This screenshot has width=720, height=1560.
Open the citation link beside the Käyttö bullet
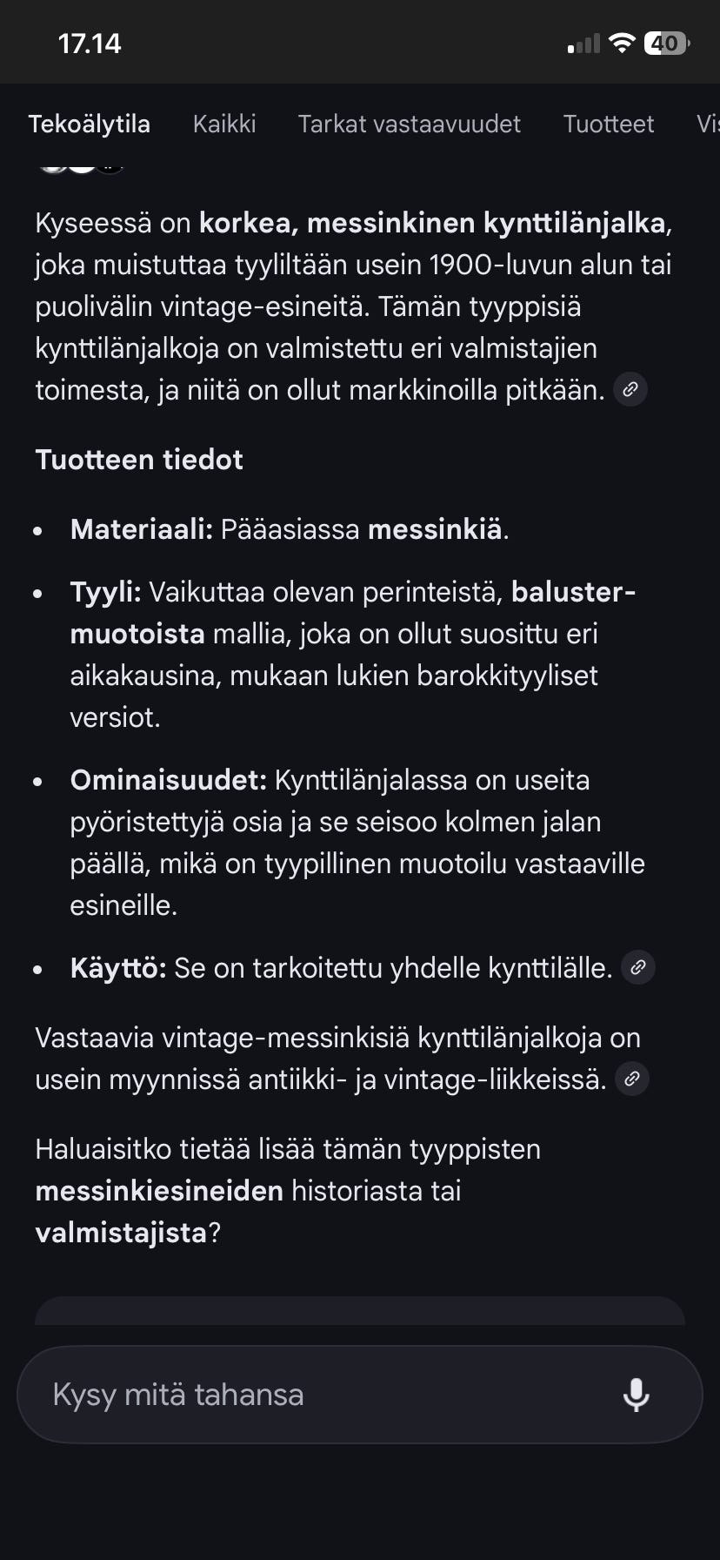pos(638,967)
